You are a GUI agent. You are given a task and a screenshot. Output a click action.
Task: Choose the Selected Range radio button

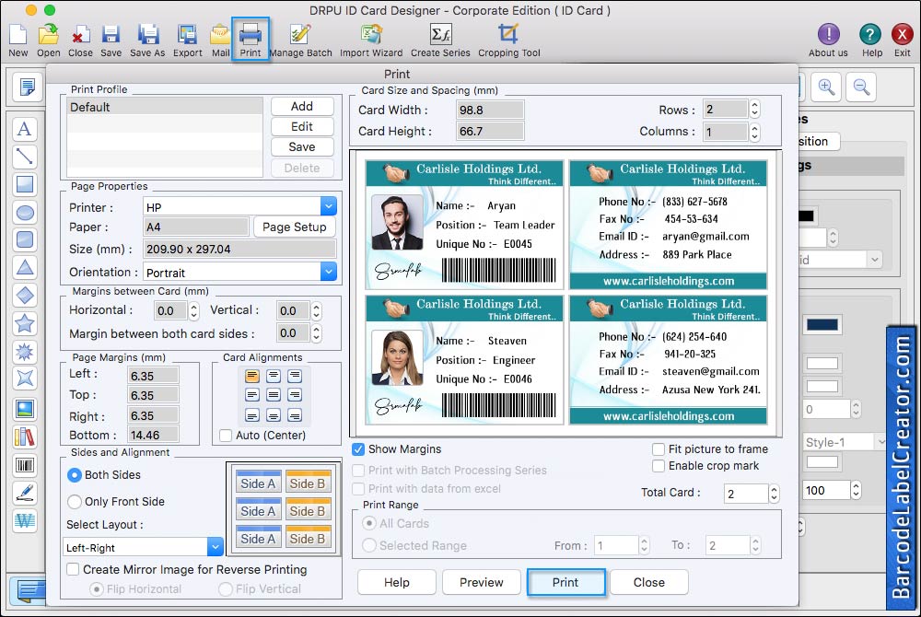(369, 545)
